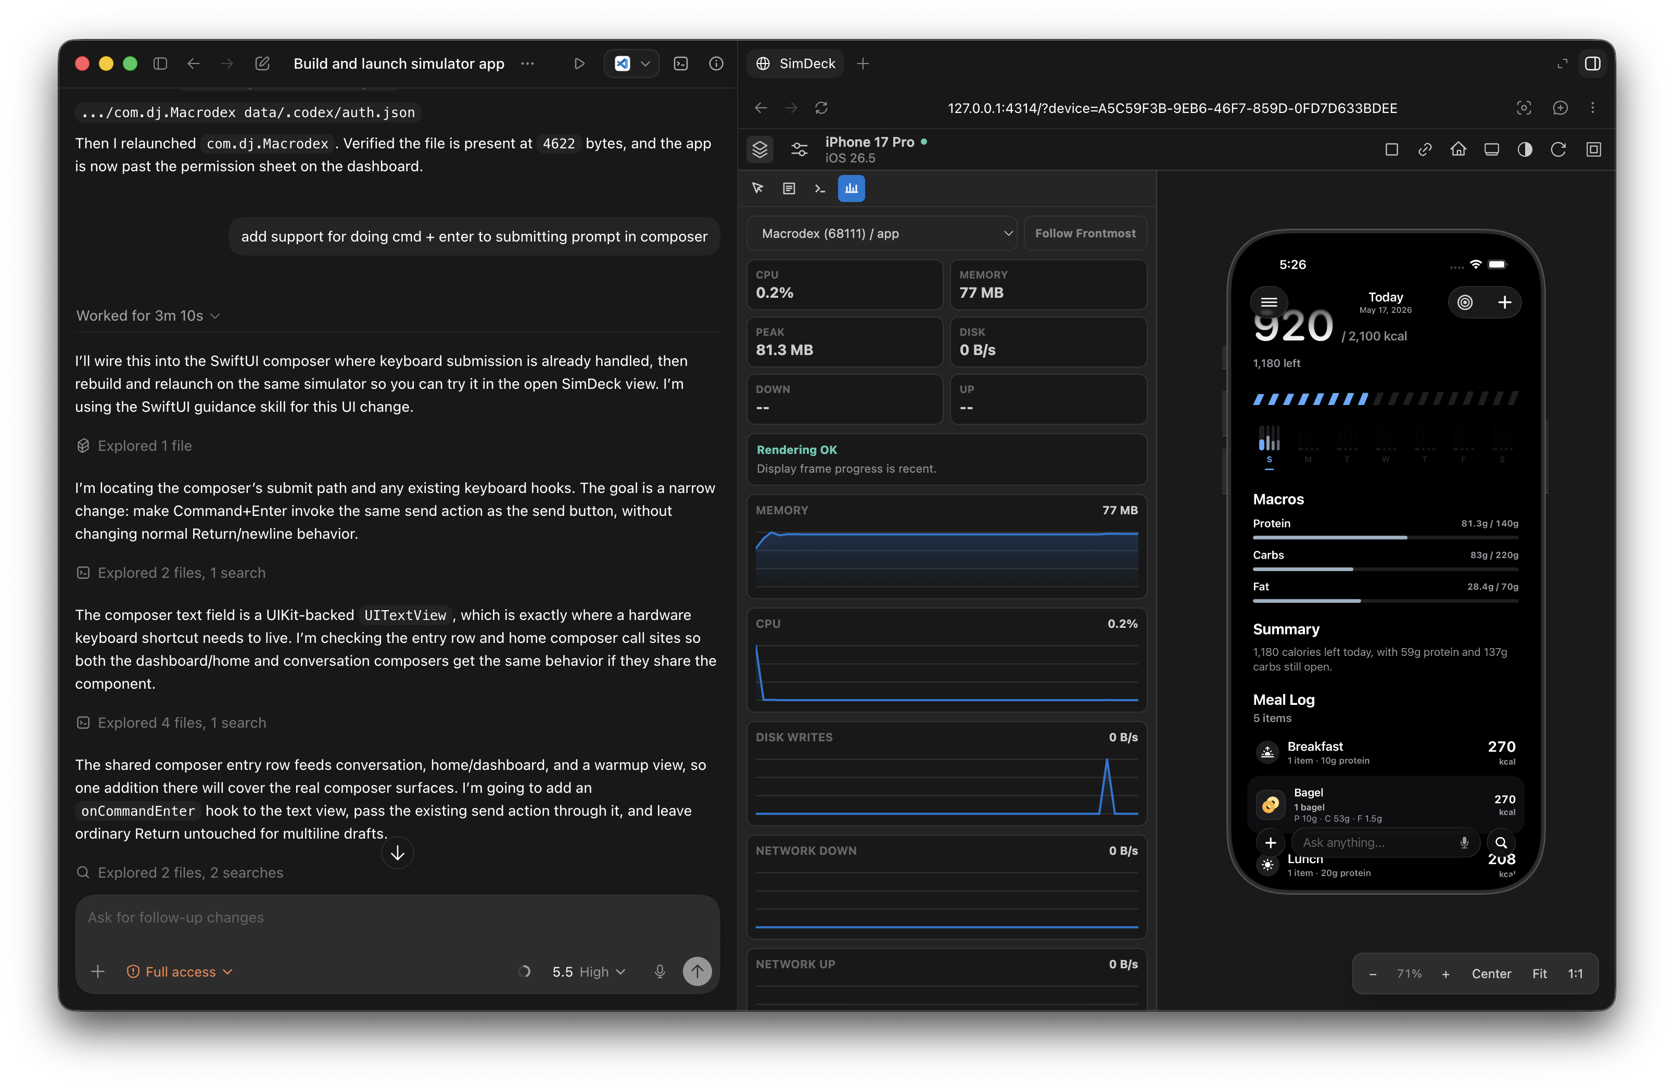The height and width of the screenshot is (1088, 1674).
Task: Click the Carbs macro progress bar
Action: pyautogui.click(x=1386, y=570)
